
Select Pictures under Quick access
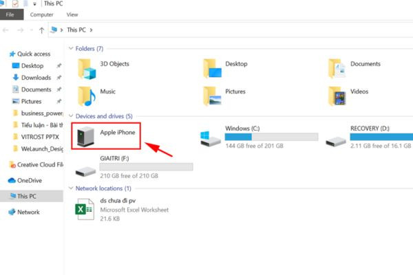point(32,101)
